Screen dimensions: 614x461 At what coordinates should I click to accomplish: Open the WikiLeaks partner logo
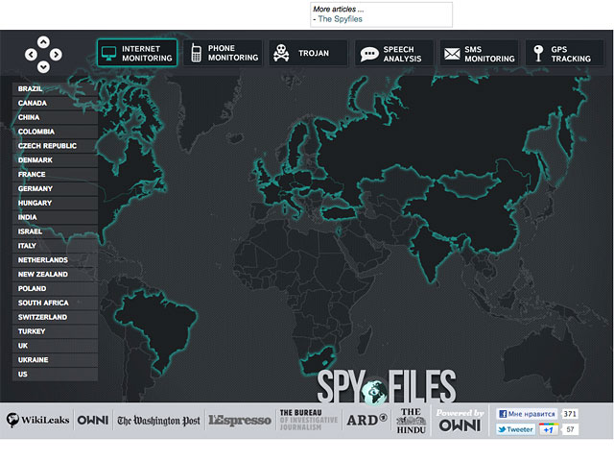coord(38,420)
